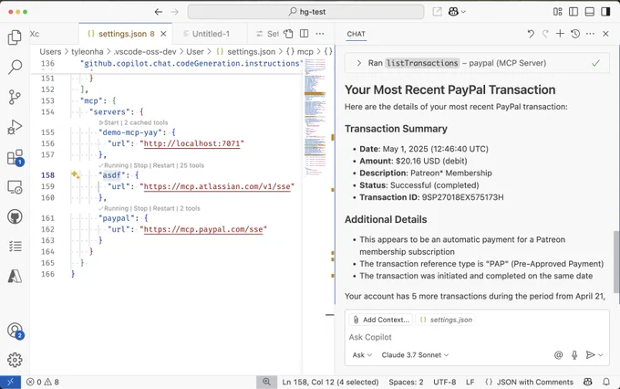Switch to the Settings tab

click(268, 34)
